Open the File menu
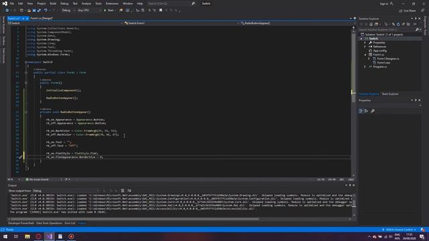This screenshot has height=241, width=429. tap(12, 3)
